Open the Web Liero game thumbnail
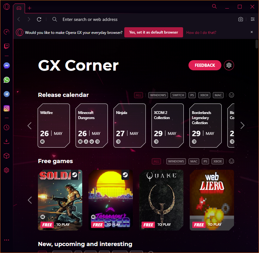Screen dimensions: 259x253 (212, 200)
